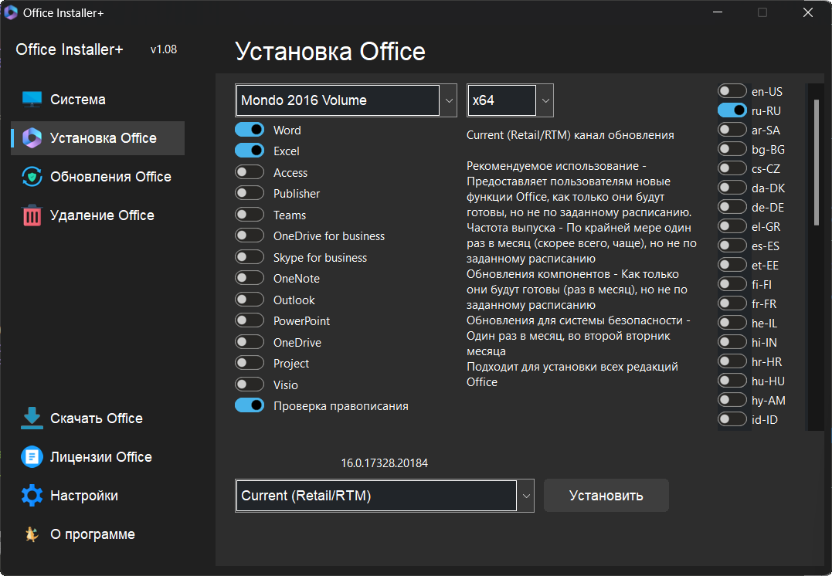Enable the en-US language toggle
832x576 pixels.
[x=732, y=90]
